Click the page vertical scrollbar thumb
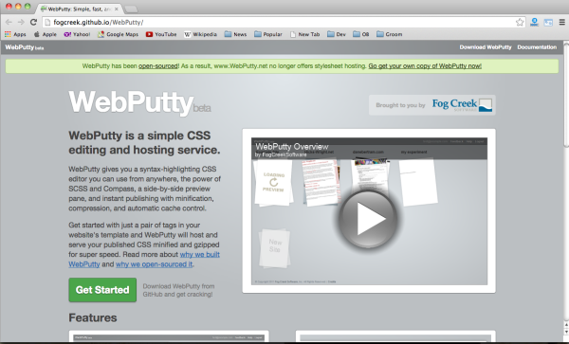Viewport: 569px width, 344px height. (x=566, y=96)
